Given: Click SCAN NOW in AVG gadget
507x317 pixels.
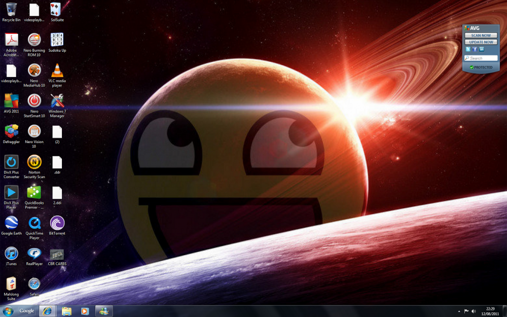Looking at the screenshot, I should (481, 36).
